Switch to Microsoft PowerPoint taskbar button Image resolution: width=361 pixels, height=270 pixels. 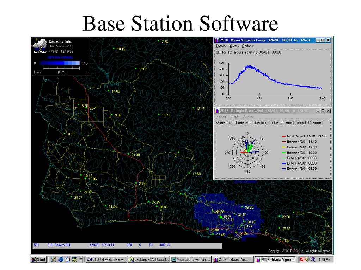[x=191, y=259]
